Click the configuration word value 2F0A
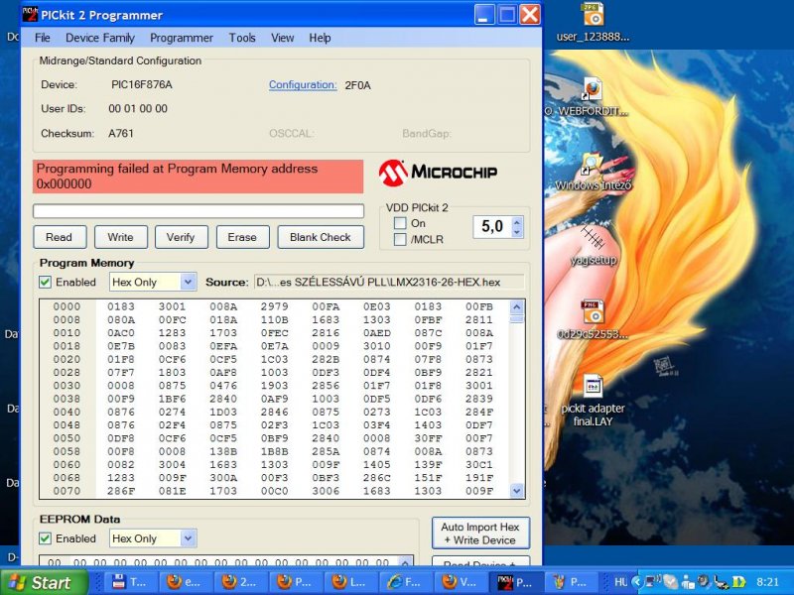 tap(357, 85)
